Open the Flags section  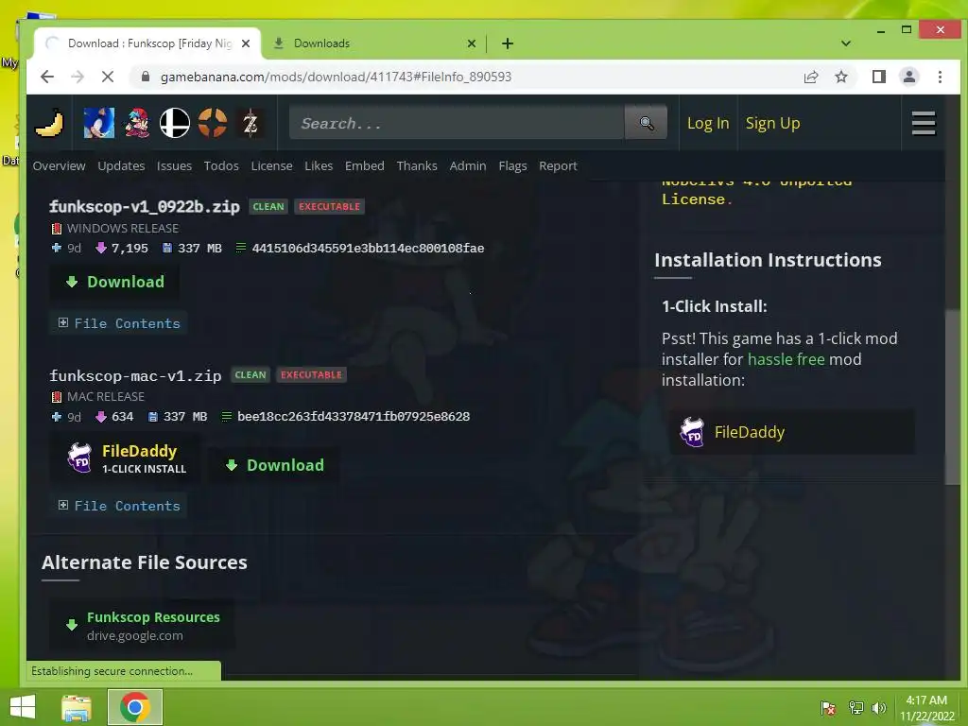(x=512, y=165)
